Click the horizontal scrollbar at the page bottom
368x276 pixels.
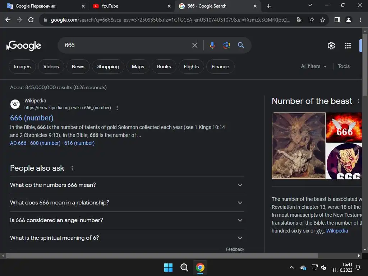point(162,256)
